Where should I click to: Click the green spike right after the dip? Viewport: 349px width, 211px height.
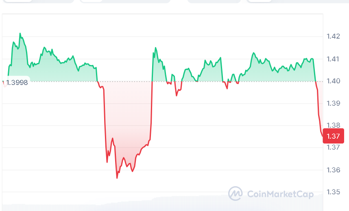pos(155,48)
